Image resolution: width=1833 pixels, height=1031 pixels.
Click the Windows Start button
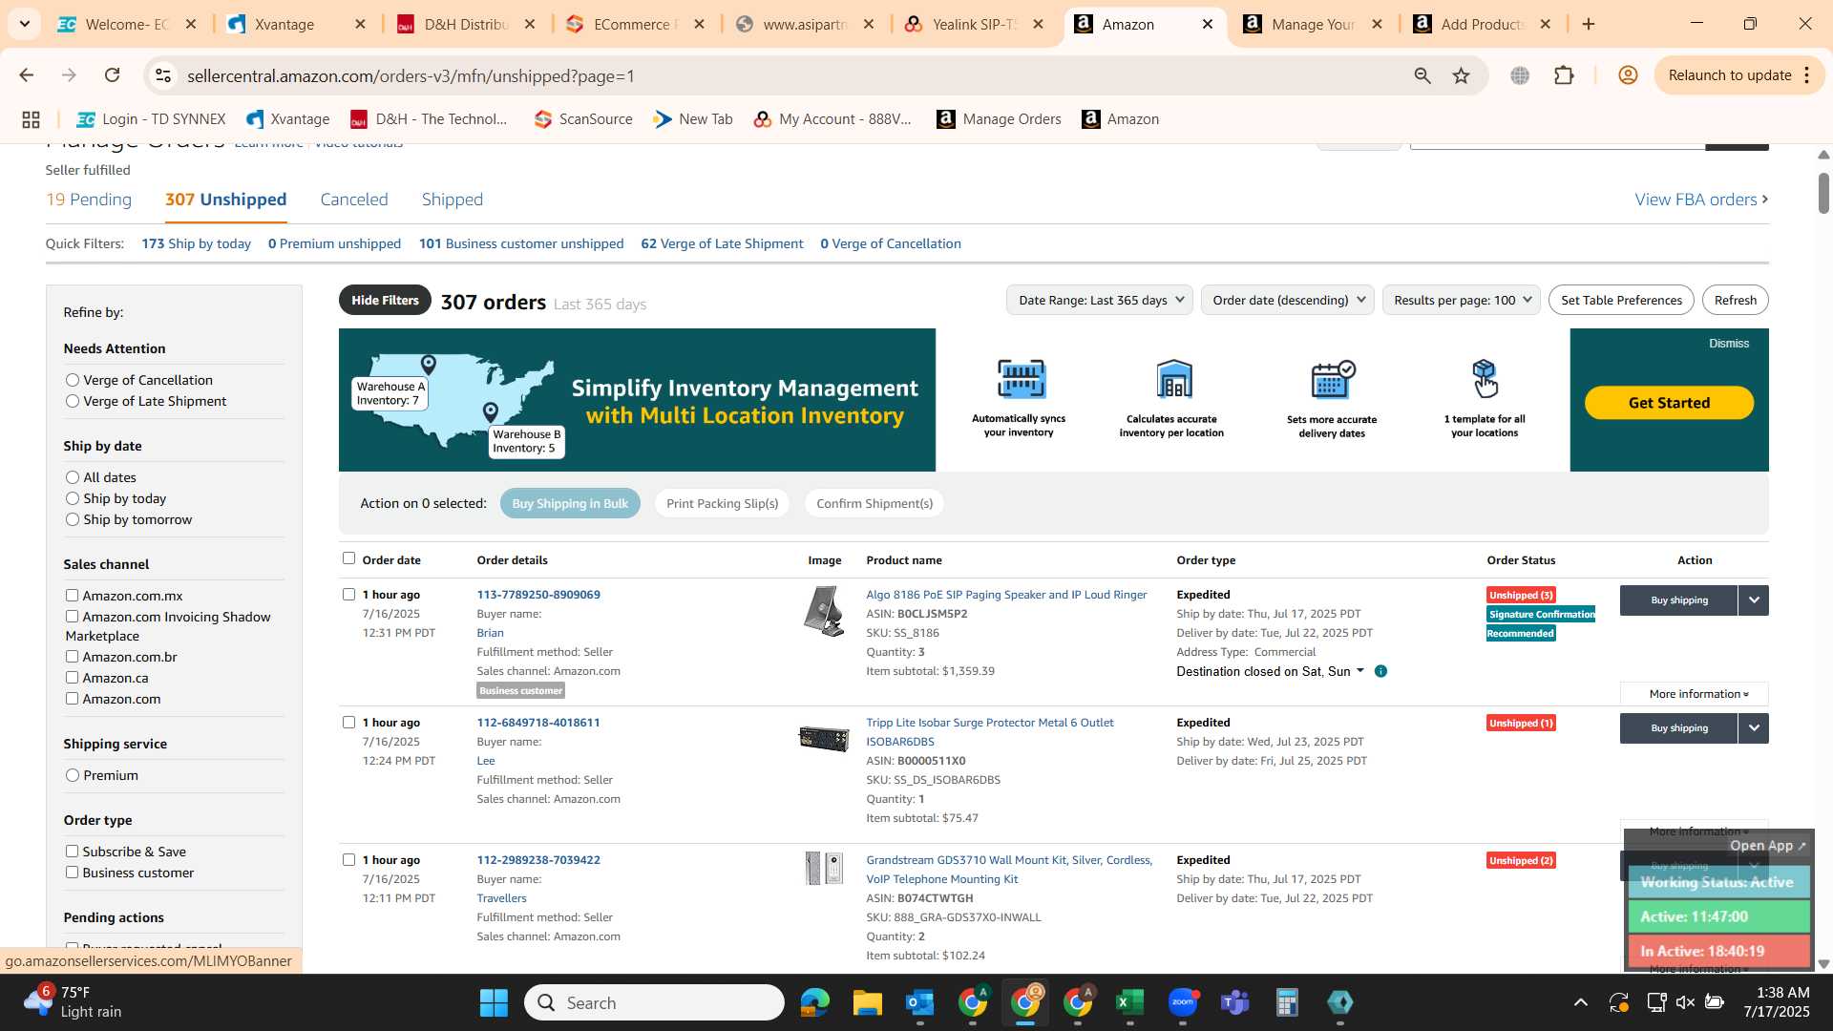tap(494, 1002)
